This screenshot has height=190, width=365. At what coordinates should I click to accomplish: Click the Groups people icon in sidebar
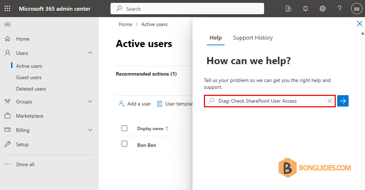point(7,101)
